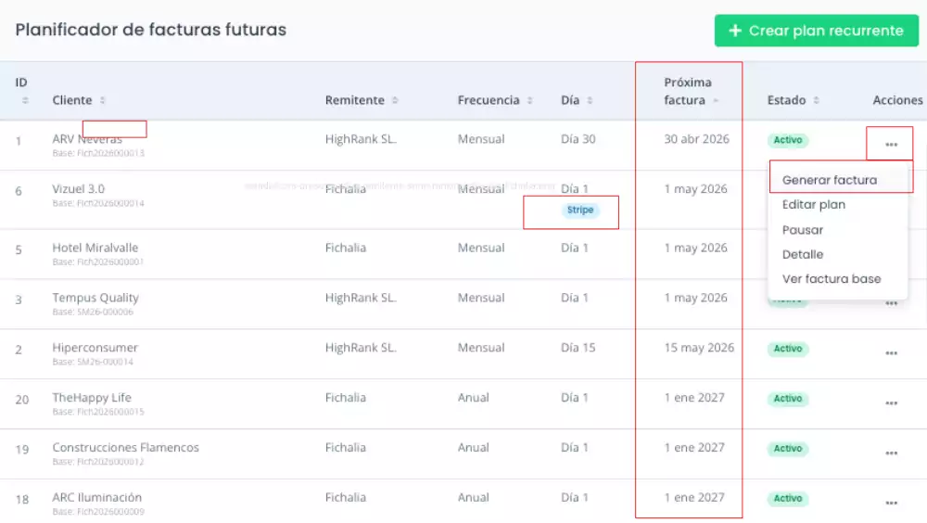
Task: Select client name Vizuel 3.0
Action: tap(78, 189)
